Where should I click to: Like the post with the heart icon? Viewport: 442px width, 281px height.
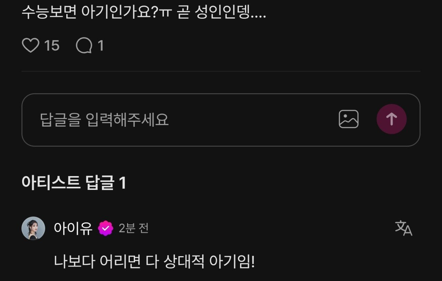(30, 46)
